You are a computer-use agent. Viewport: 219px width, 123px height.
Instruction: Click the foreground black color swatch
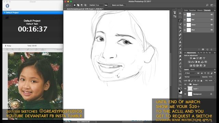point(179,91)
